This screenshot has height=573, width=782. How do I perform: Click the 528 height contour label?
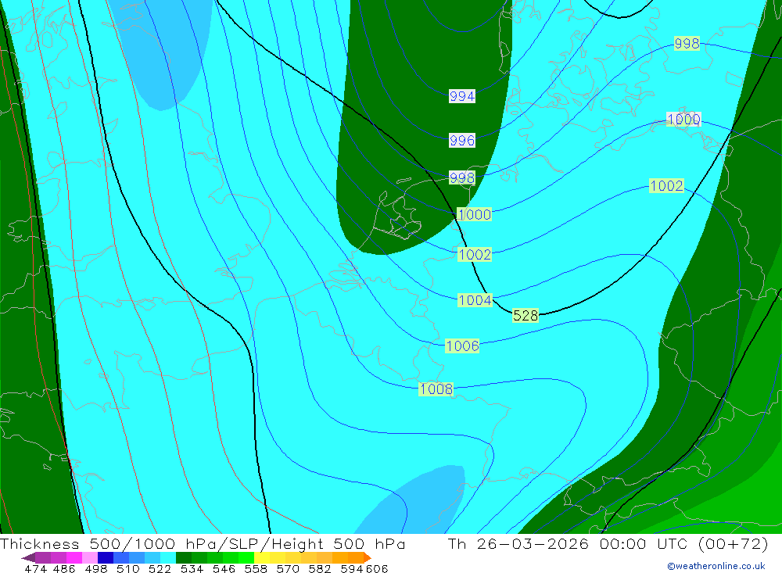pos(526,316)
